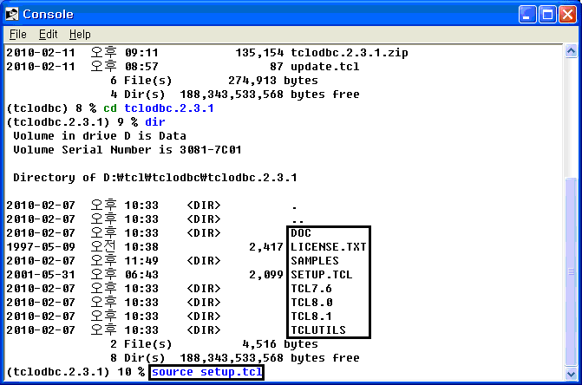Click the '8 Dir(s)' summary text
Screen dimensions: 582x385
coord(138,358)
